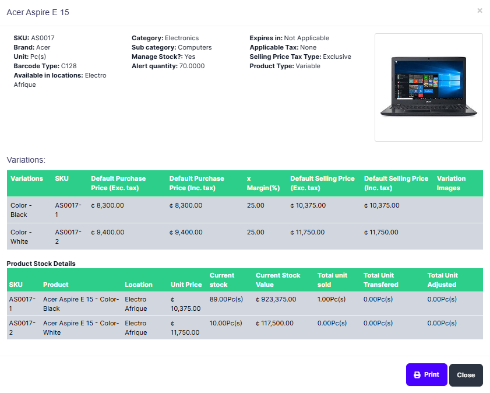Click the Brand value 'Acer'
The height and width of the screenshot is (393, 490).
click(43, 48)
